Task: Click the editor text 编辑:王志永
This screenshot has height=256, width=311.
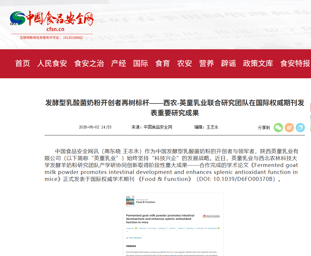Action: pyautogui.click(x=207, y=127)
